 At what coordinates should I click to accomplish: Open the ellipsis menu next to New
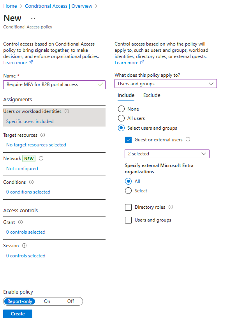pos(33,18)
